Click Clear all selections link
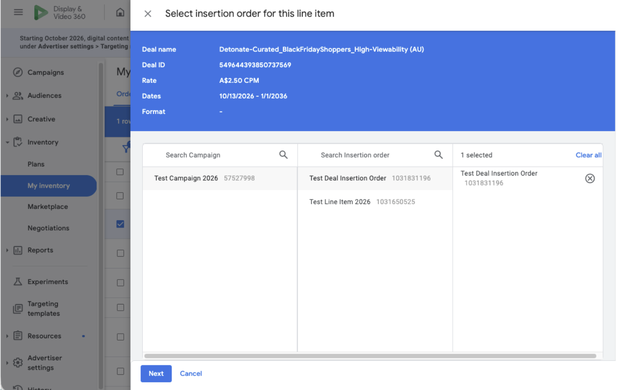Image resolution: width=618 pixels, height=390 pixels. pos(588,155)
